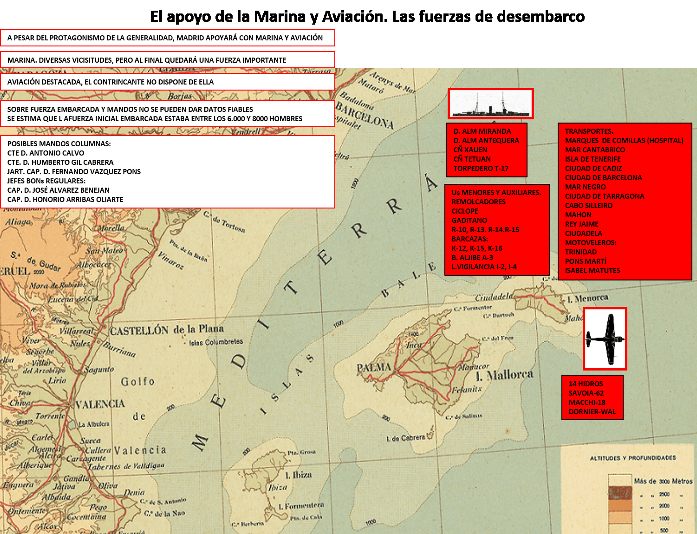
Task: Click 'CÑ TETUAN' entry
Action: click(472, 159)
